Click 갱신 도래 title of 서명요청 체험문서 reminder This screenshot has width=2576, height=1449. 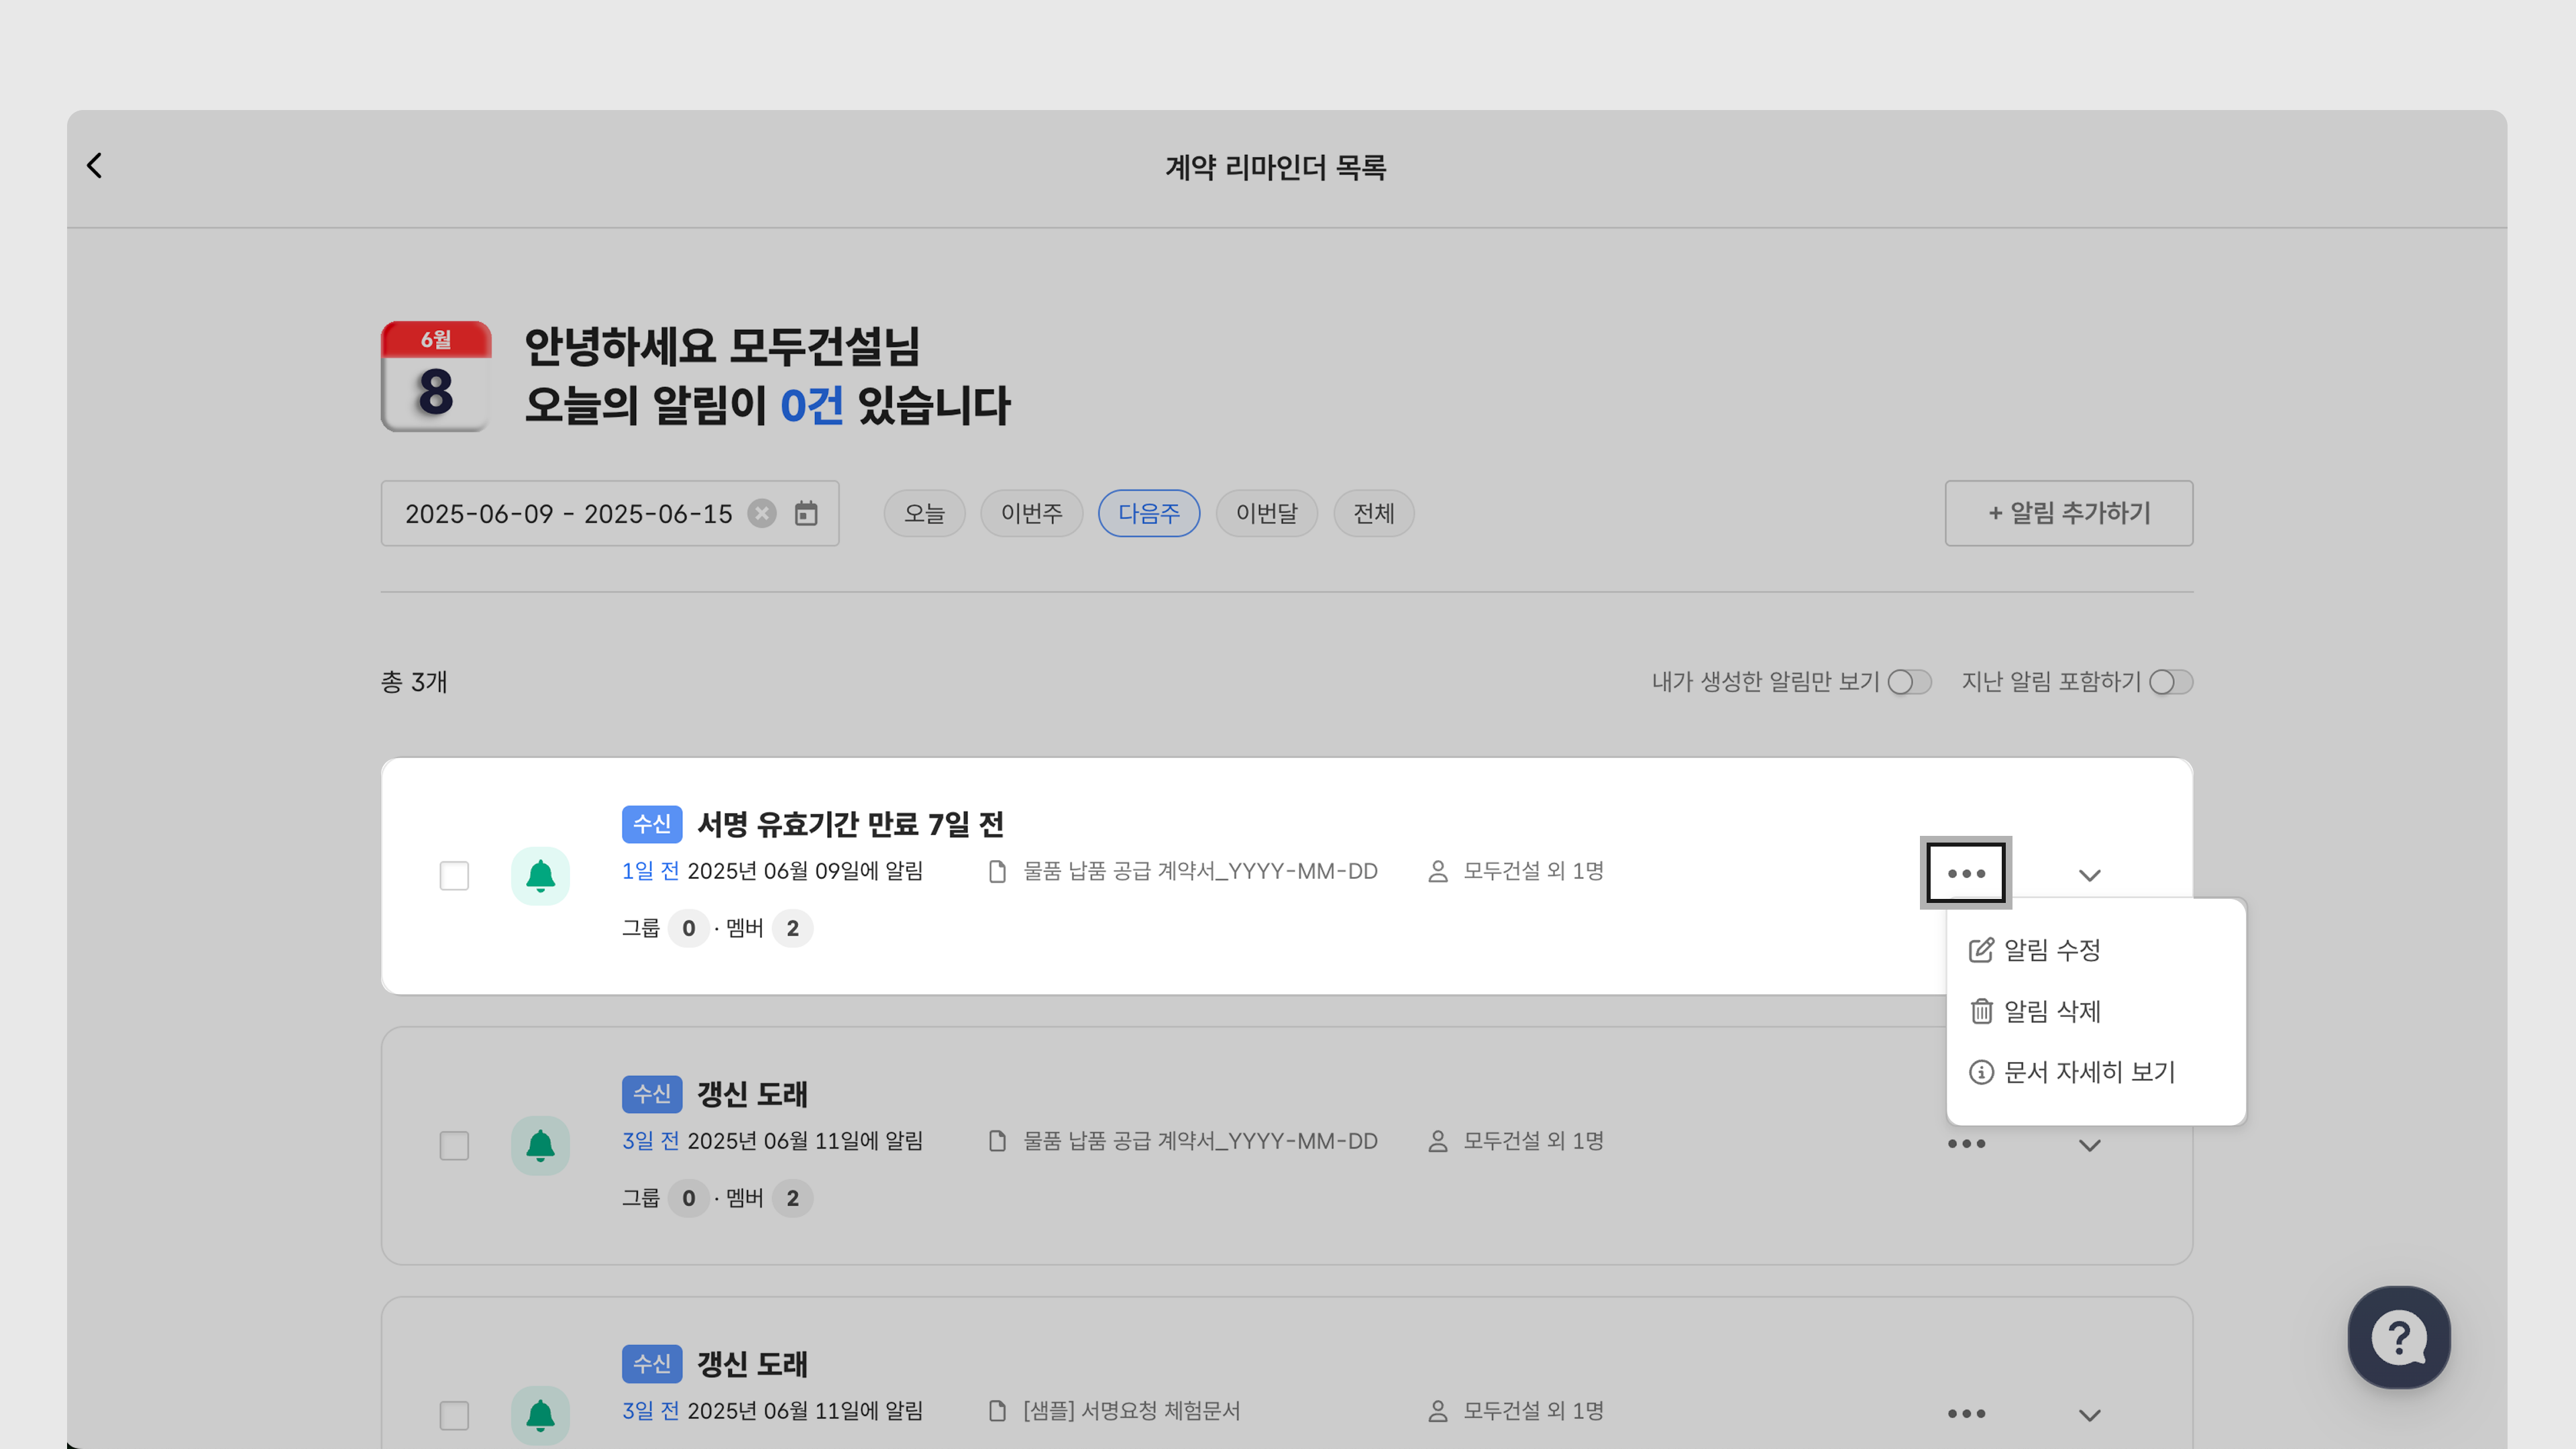(x=752, y=1365)
